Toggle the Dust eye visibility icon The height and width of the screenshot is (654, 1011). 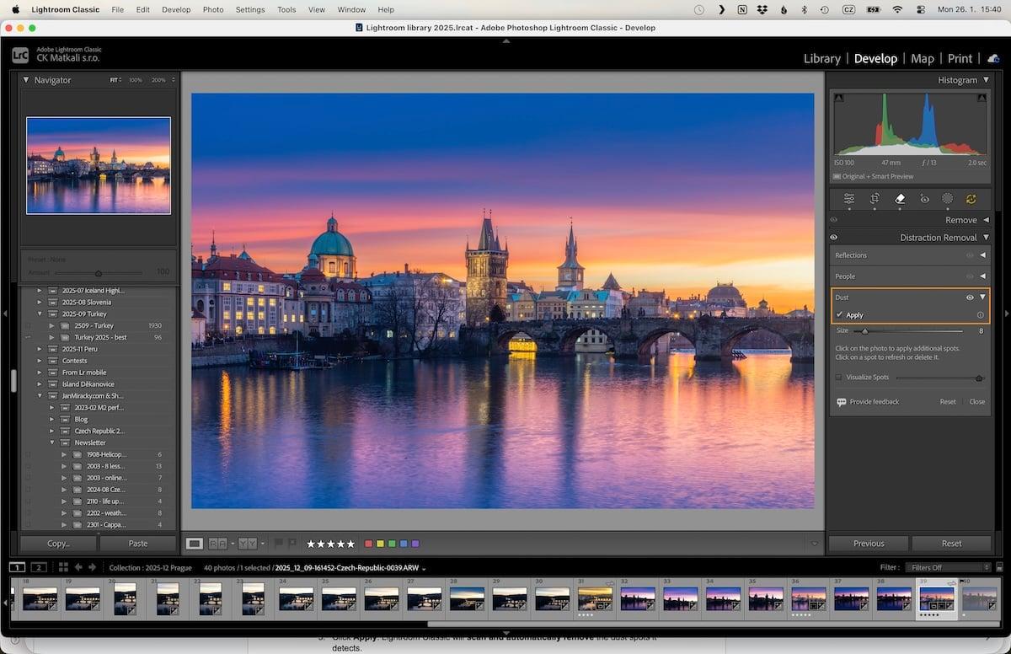970,298
